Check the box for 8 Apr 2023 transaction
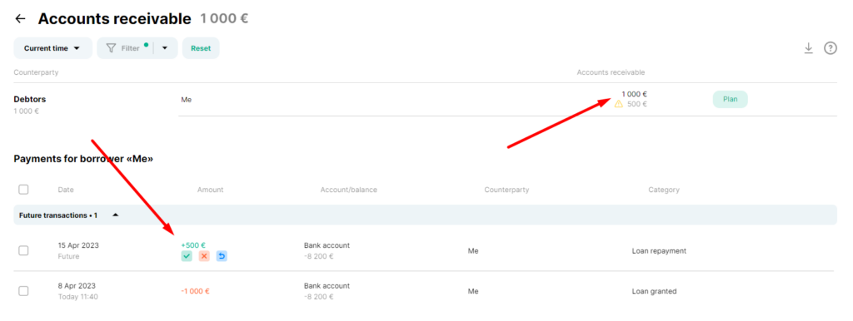The width and height of the screenshot is (853, 321). pyautogui.click(x=23, y=291)
